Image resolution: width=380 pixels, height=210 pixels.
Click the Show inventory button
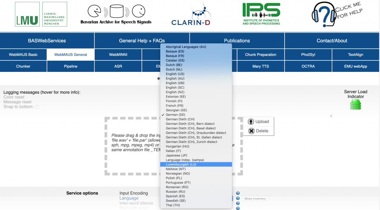pyautogui.click(x=255, y=199)
